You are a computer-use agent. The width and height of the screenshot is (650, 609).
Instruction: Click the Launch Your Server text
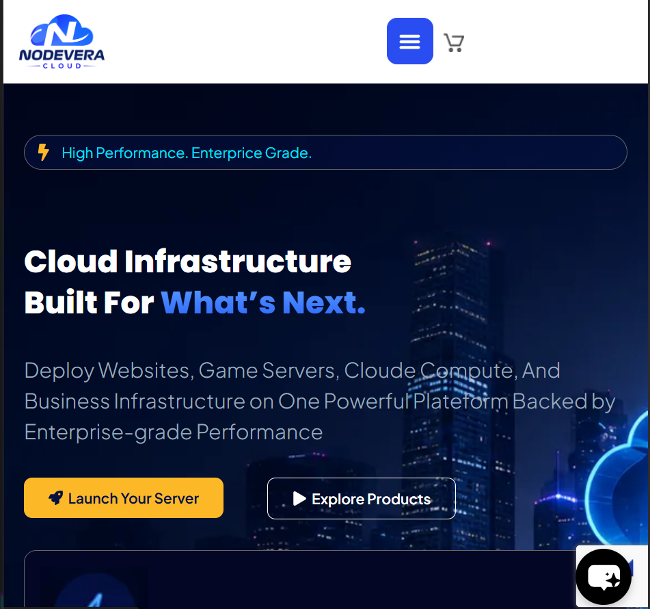(133, 498)
